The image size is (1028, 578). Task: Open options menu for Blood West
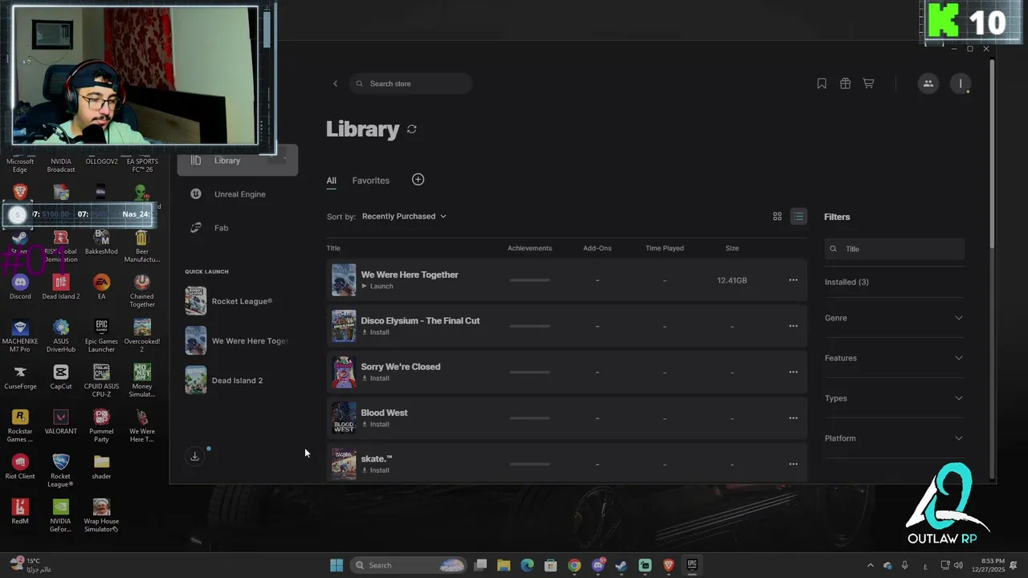(793, 418)
